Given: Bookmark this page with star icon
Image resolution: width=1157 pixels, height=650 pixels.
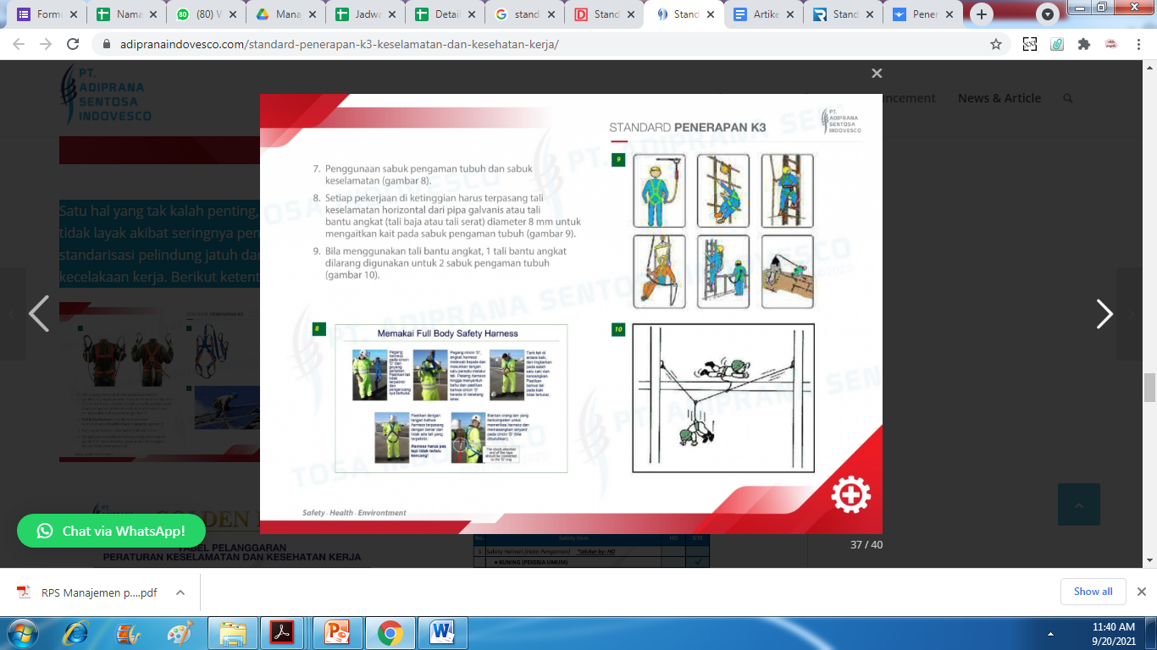Looking at the screenshot, I should tap(996, 44).
